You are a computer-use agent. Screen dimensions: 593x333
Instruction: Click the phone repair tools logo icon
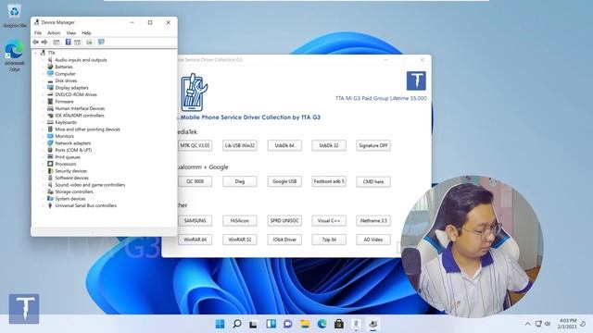[194, 92]
